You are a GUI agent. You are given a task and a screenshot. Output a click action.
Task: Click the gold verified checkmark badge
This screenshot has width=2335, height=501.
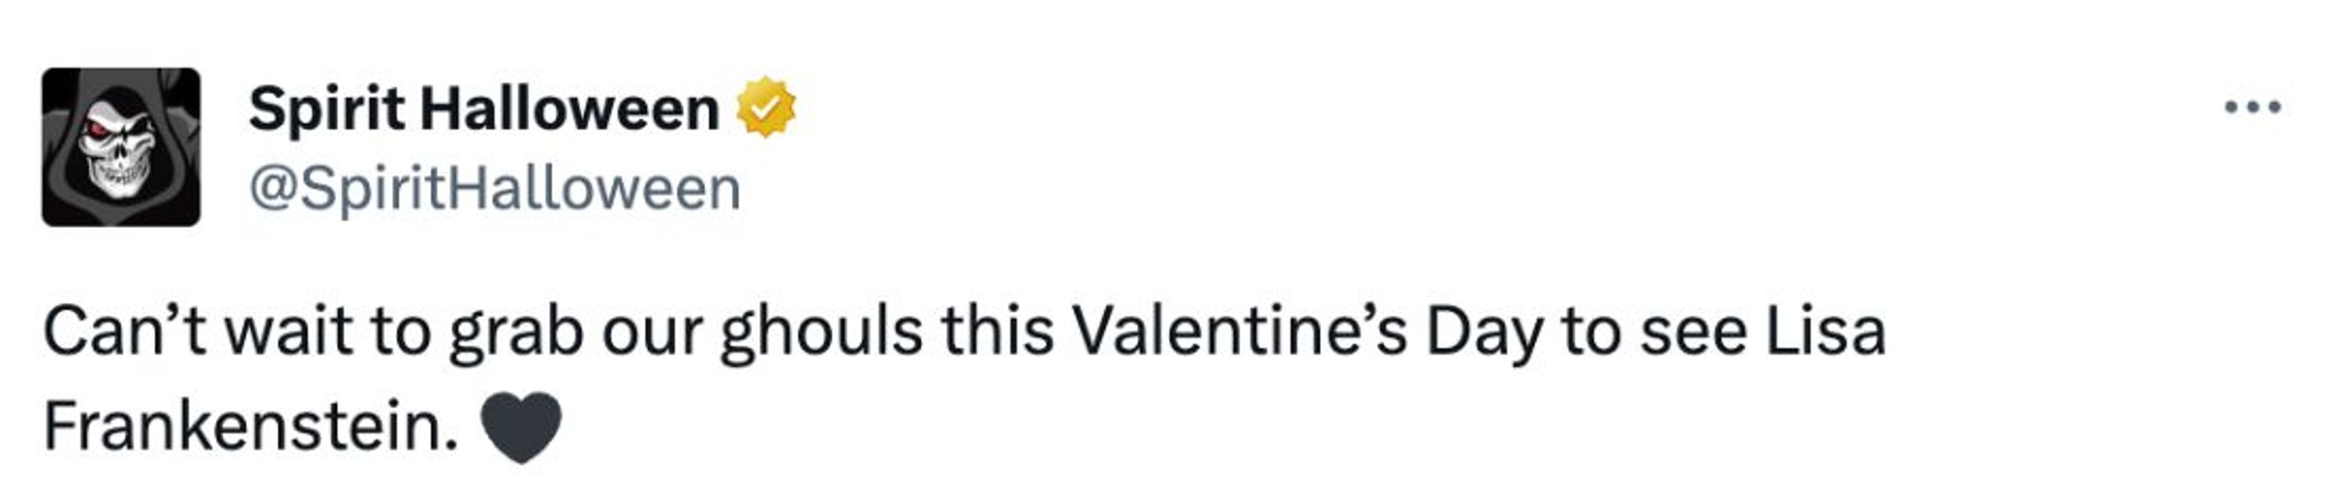[x=766, y=108]
